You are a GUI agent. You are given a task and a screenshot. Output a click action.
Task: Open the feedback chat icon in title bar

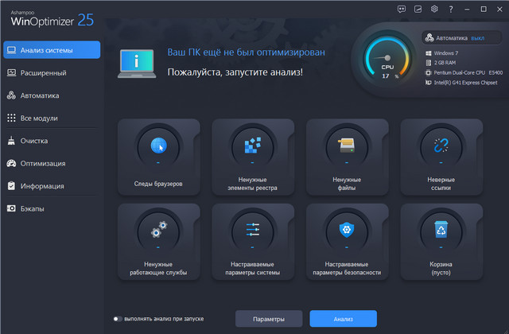click(402, 9)
